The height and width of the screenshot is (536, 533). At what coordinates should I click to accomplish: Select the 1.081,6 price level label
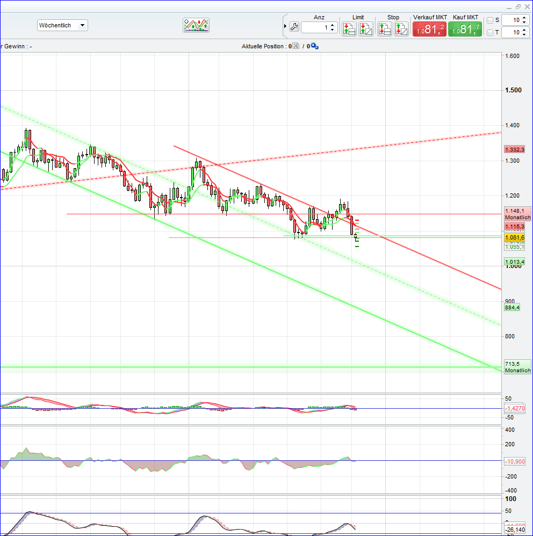tap(514, 236)
